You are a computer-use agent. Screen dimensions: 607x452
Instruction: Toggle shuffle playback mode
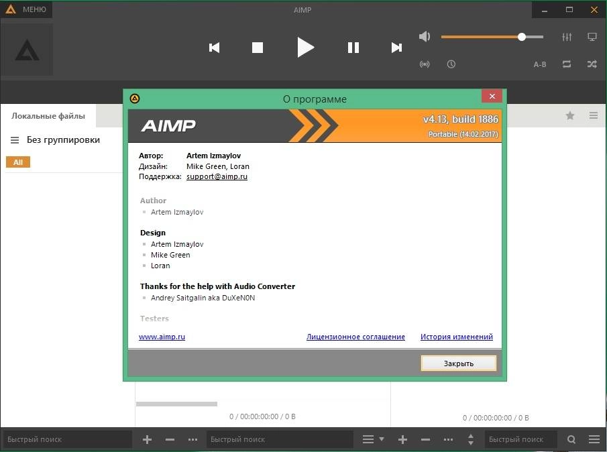coord(592,64)
